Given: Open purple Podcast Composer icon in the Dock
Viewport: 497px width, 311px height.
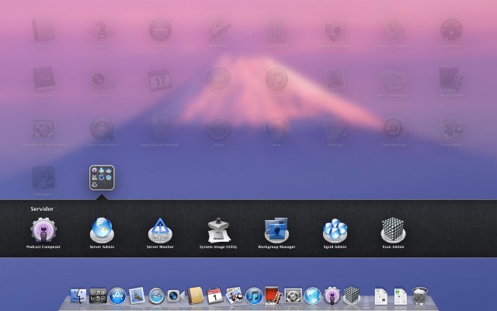Looking at the screenshot, I should click(x=332, y=295).
